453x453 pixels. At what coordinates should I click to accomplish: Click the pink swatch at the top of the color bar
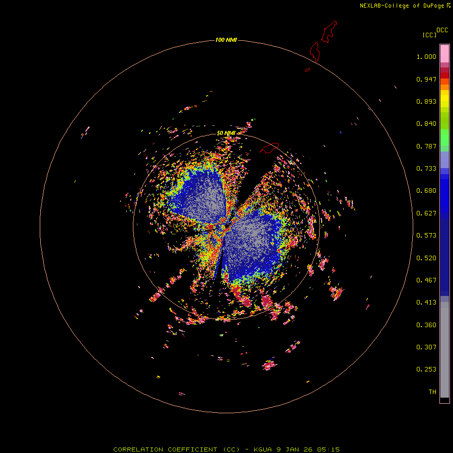tap(444, 54)
